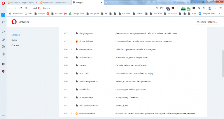This screenshot has height=119, width=224.
Task: Click the snapshot camera icon in address bar
Action: [157, 8]
